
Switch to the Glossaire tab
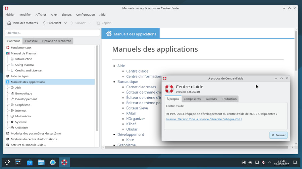point(32,41)
